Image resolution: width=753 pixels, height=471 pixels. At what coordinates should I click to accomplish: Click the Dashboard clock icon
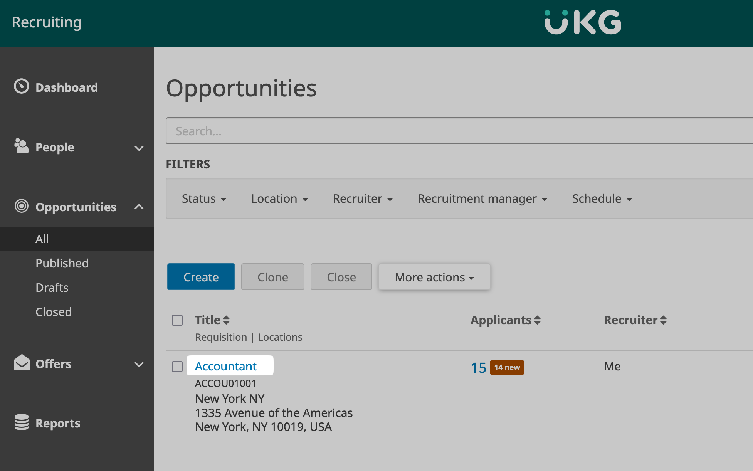pyautogui.click(x=22, y=86)
